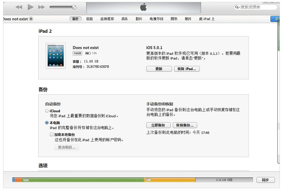The image size is (283, 190).
Task: Click the battery level icon
Action: click(x=88, y=53)
